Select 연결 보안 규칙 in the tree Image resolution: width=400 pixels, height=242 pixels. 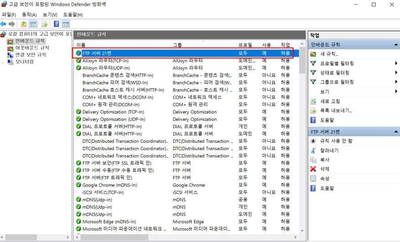[x=31, y=55]
